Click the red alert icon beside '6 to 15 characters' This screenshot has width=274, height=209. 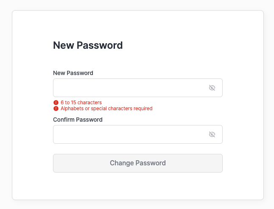(56, 103)
